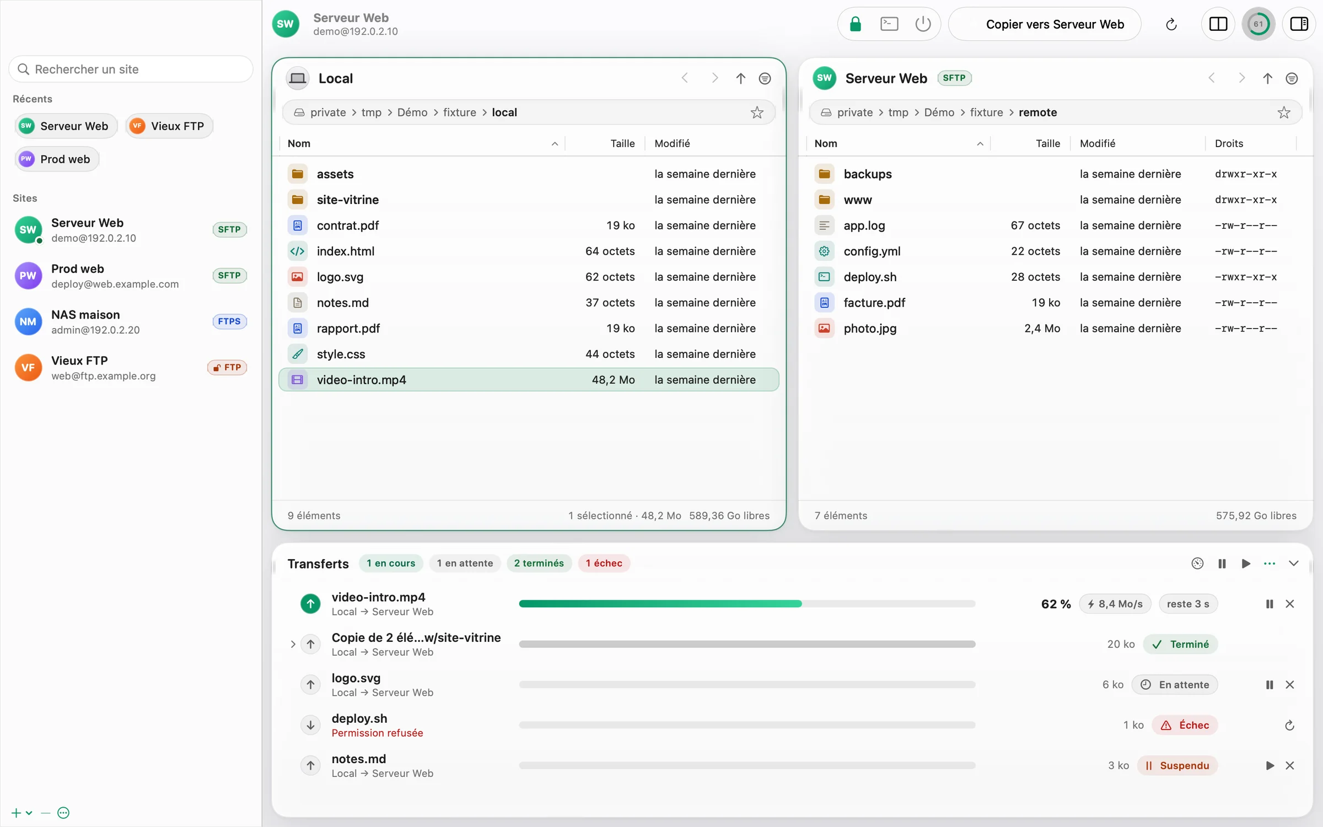Viewport: 1323px width, 827px height.
Task: Open the Prod web recent chip
Action: coord(57,159)
